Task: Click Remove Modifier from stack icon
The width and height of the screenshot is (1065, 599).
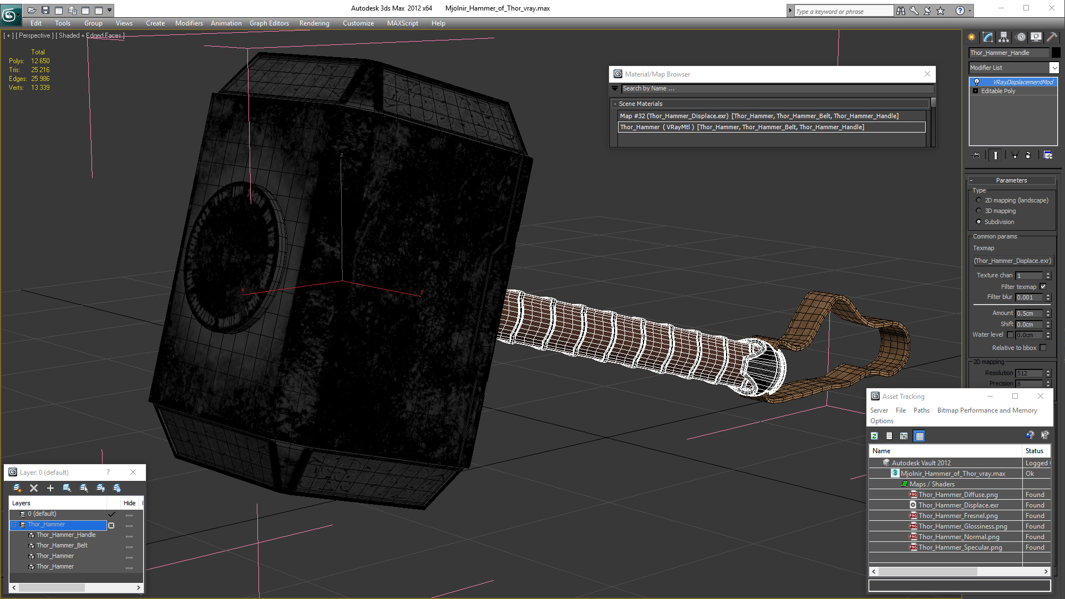Action: pyautogui.click(x=1028, y=155)
